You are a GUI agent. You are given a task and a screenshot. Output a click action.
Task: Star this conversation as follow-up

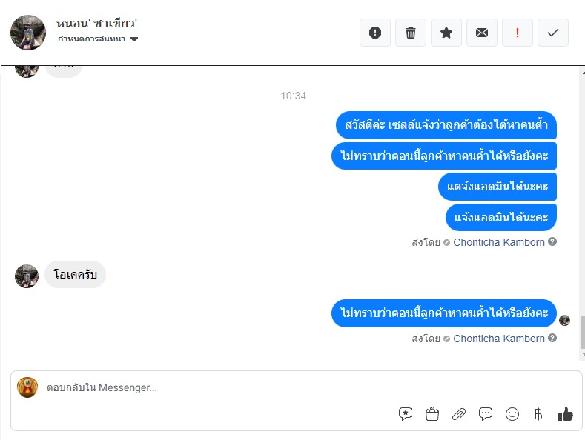(446, 33)
